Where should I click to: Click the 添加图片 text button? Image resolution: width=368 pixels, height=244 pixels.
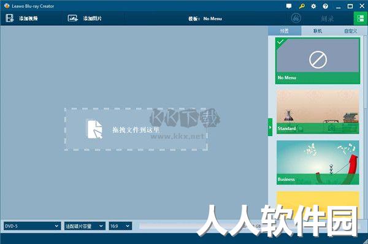pyautogui.click(x=93, y=18)
